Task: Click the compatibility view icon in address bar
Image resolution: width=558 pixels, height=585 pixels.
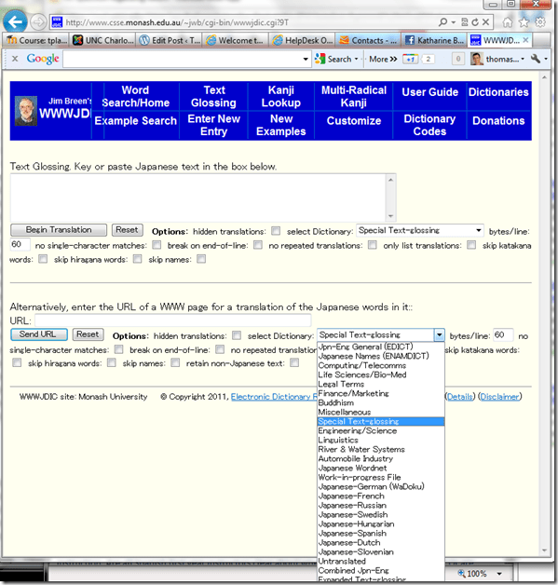Action: coord(464,22)
